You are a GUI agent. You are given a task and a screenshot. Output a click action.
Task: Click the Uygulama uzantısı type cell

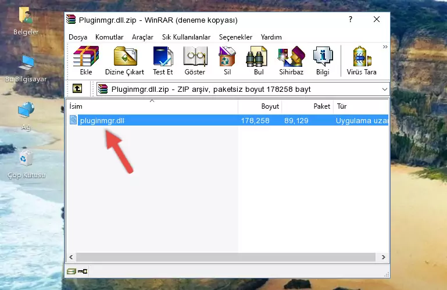(x=362, y=121)
